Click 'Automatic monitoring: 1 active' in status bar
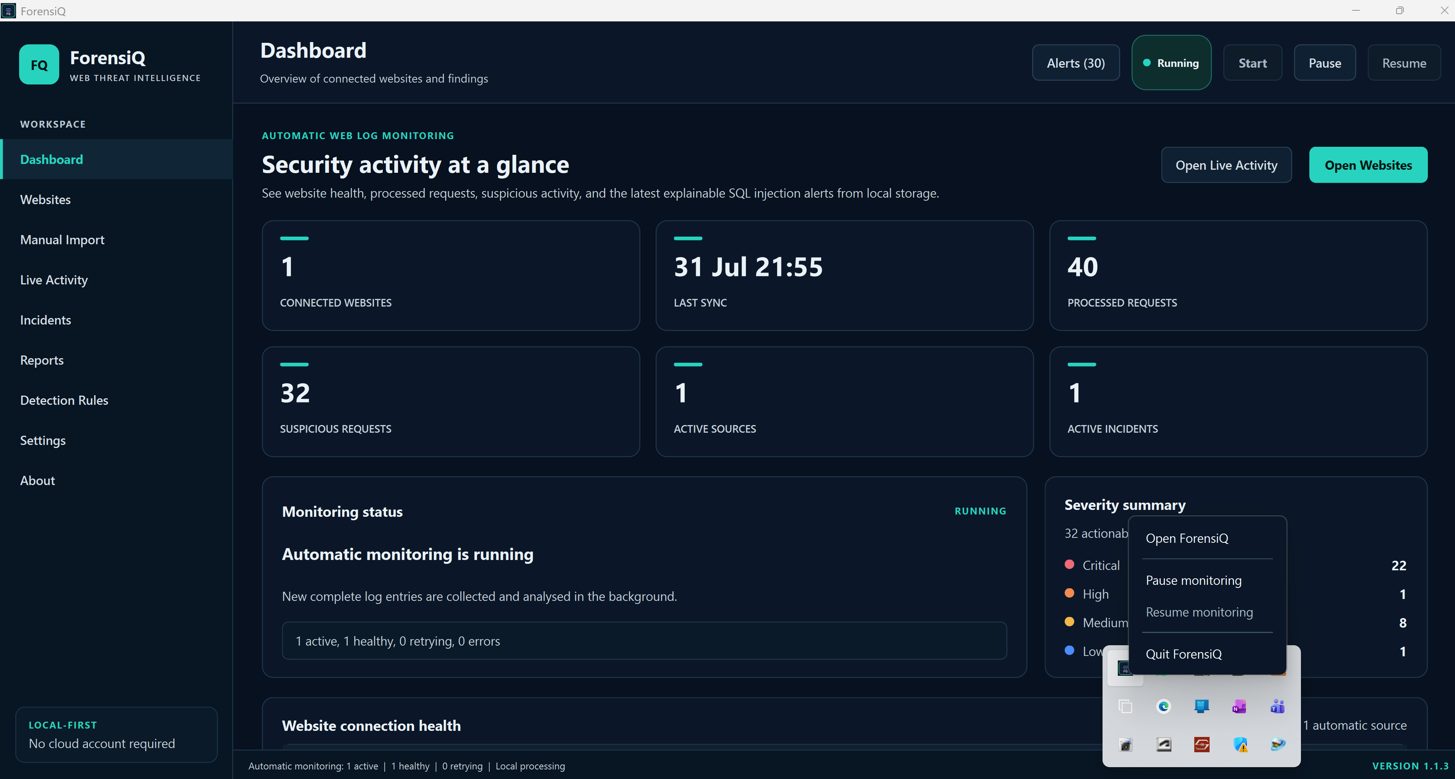 [x=313, y=766]
